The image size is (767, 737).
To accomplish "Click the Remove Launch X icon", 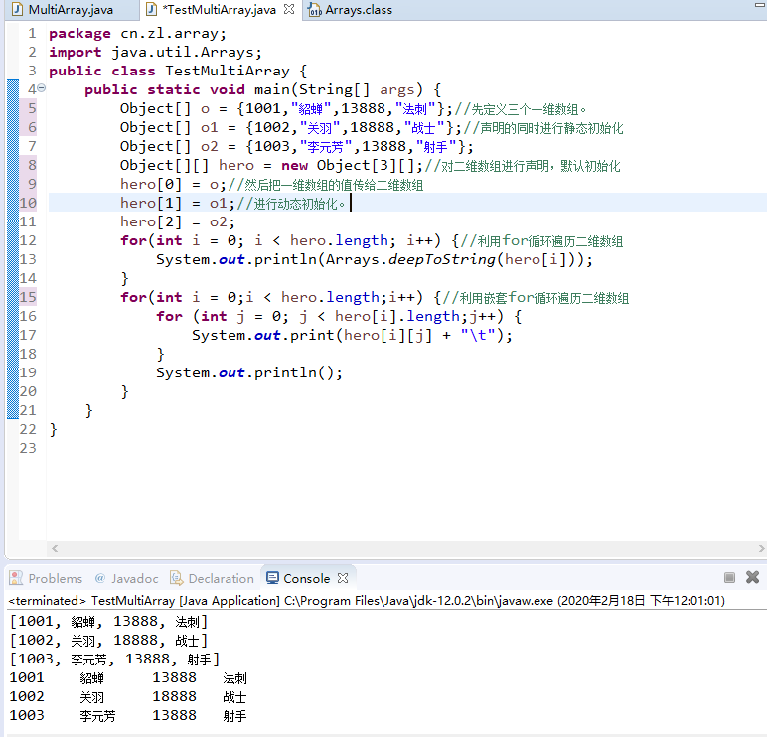I will click(x=752, y=577).
